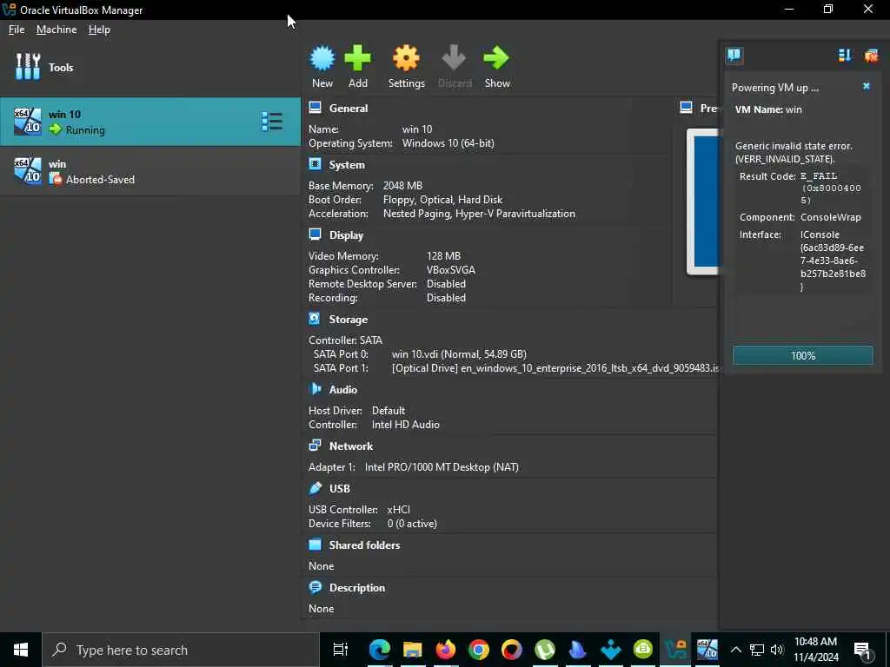Screen dimensions: 890x667
Task: Click the Description section speech bubble icon
Action: click(315, 587)
